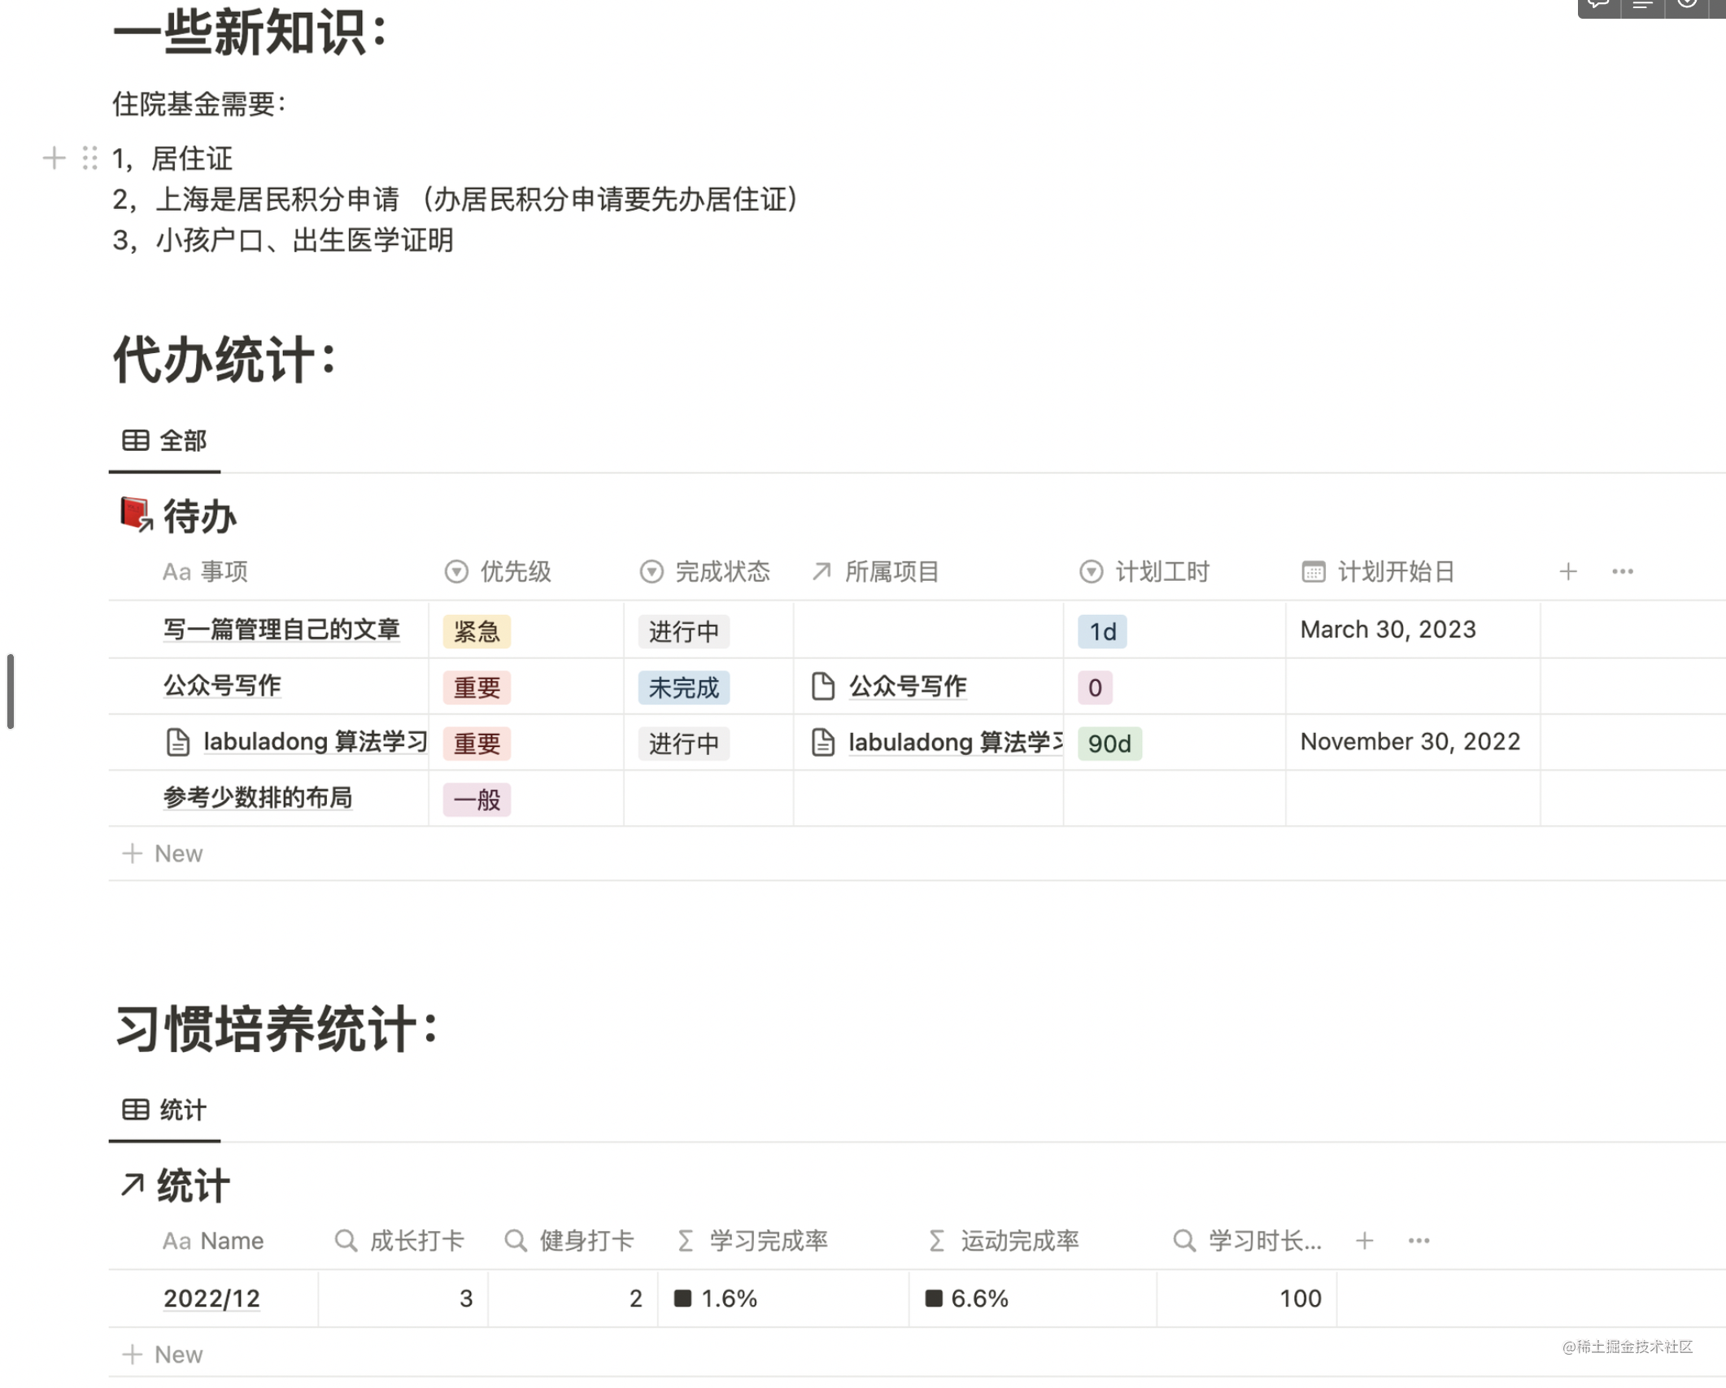The image size is (1726, 1388).
Task: Click the arrow icon beside 统计 heading
Action: click(x=132, y=1185)
